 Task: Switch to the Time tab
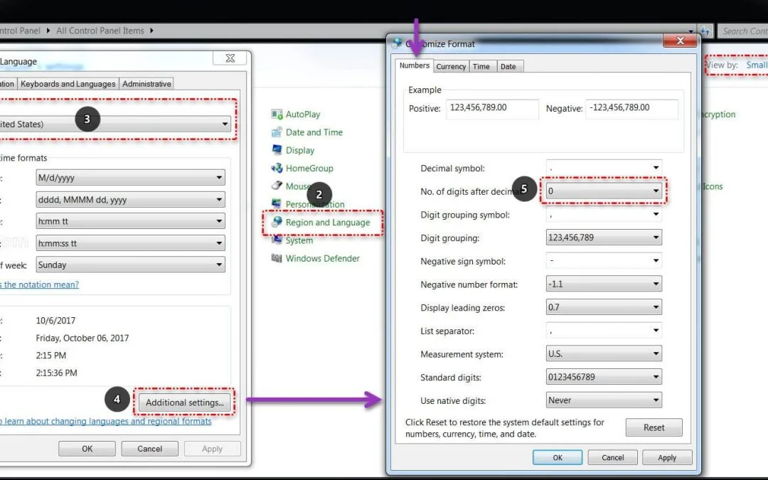[481, 66]
